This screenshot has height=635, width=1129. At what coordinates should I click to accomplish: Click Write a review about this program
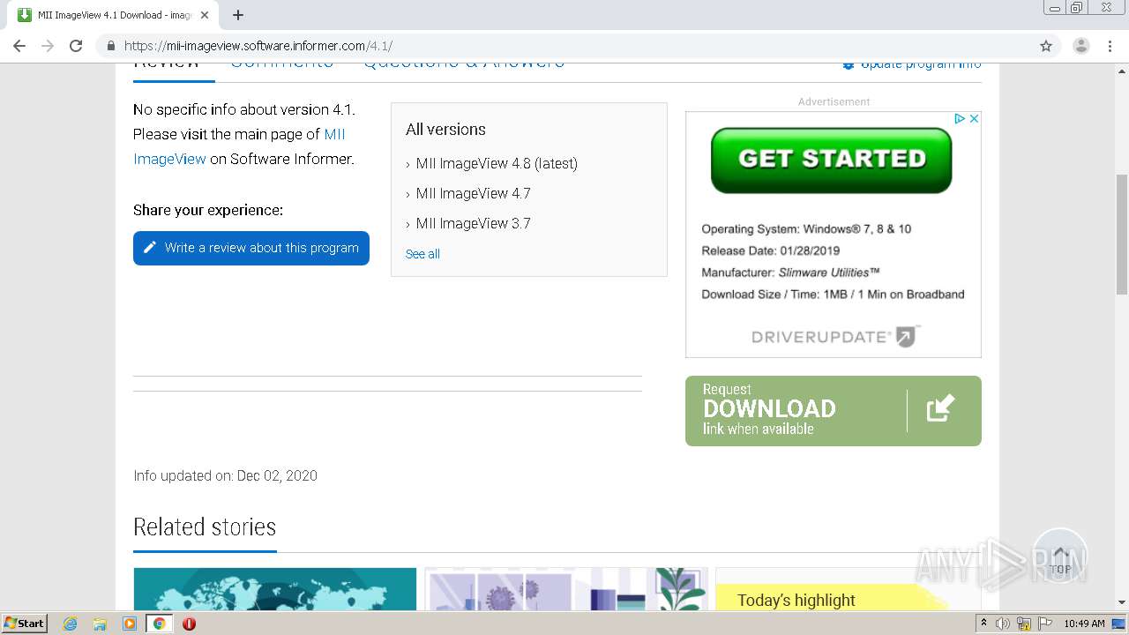(251, 248)
